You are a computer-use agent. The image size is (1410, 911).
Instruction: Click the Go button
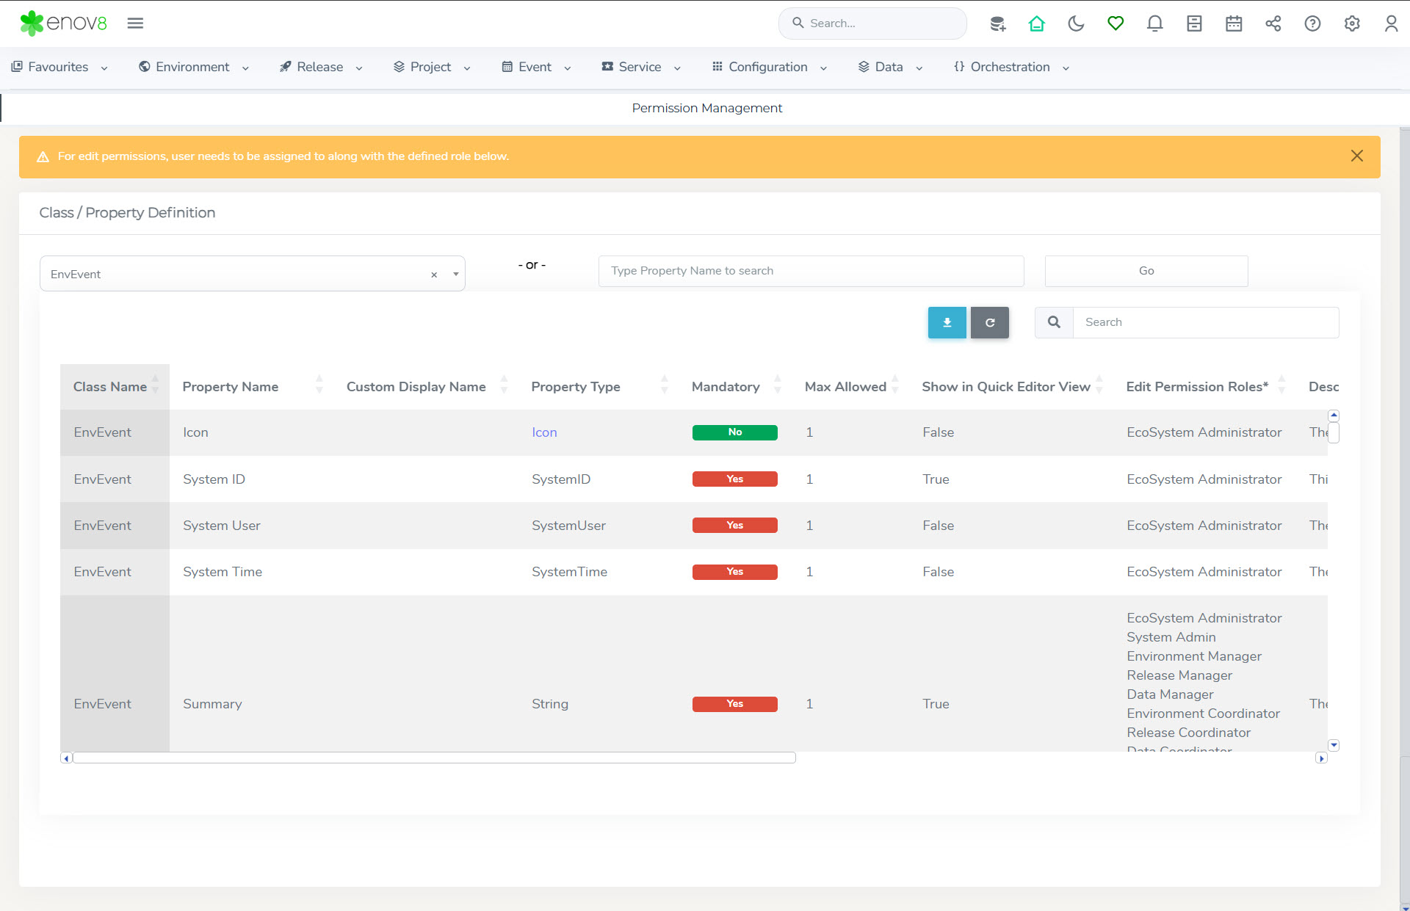(1146, 271)
